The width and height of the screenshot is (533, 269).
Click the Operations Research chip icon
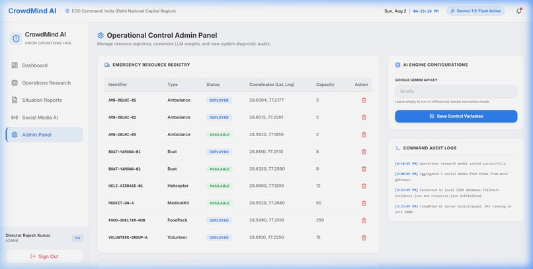(15, 83)
